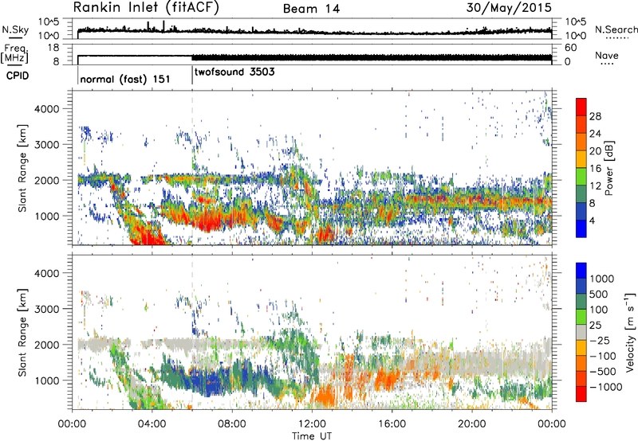Click the "20" value on Power color bar
Viewport: 638px width, 441px height.
[595, 151]
